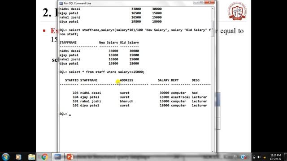Click staff ID 101 in the result table
Screen dimensions: 287x161
tap(75, 102)
